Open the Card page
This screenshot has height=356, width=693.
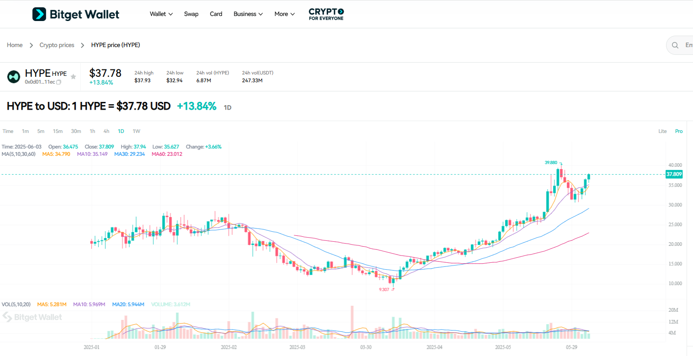(216, 14)
